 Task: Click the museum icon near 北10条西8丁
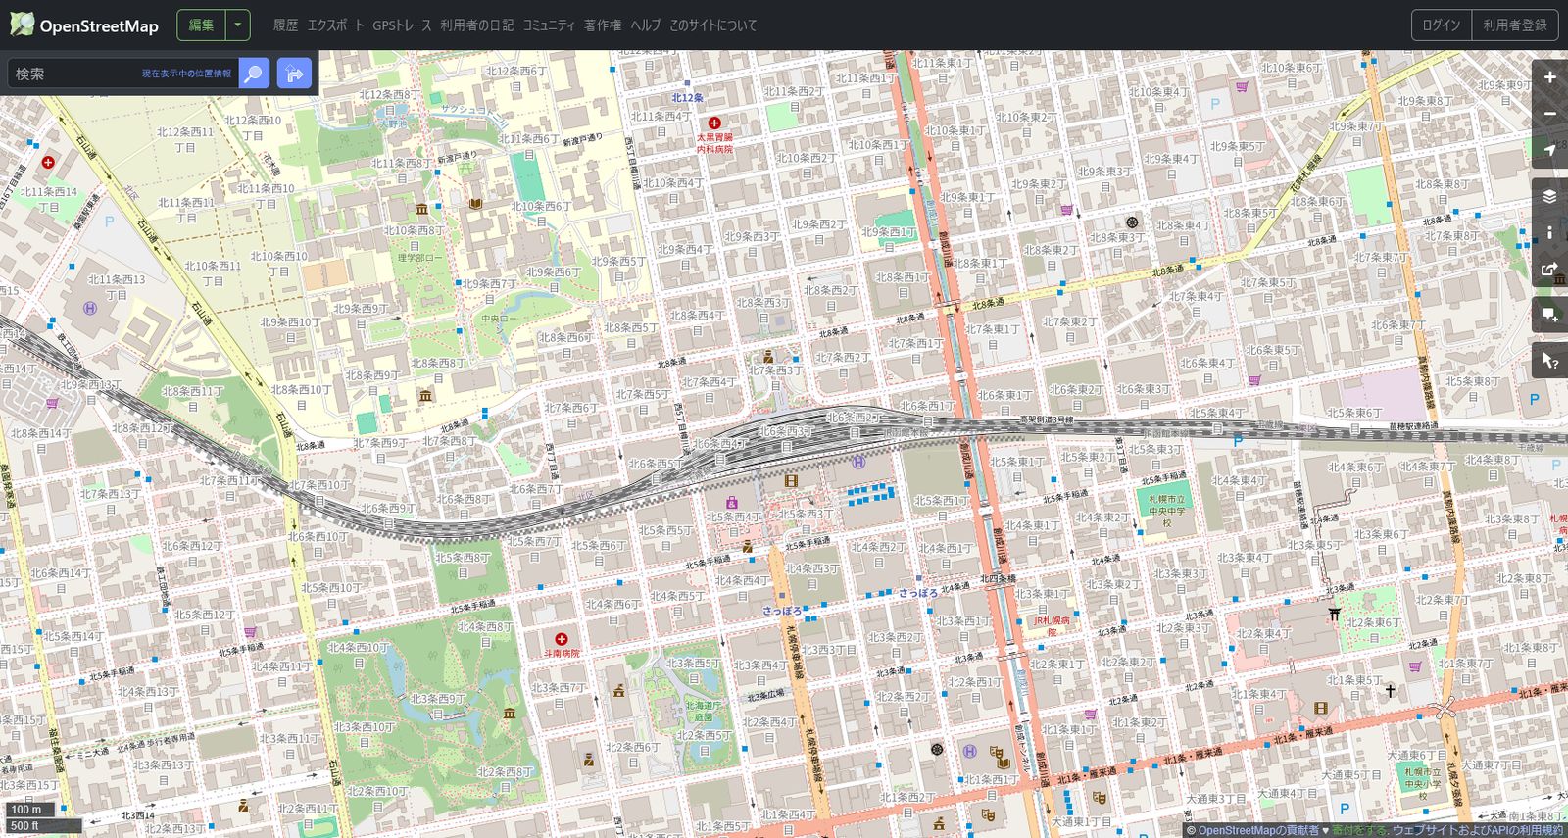click(421, 209)
